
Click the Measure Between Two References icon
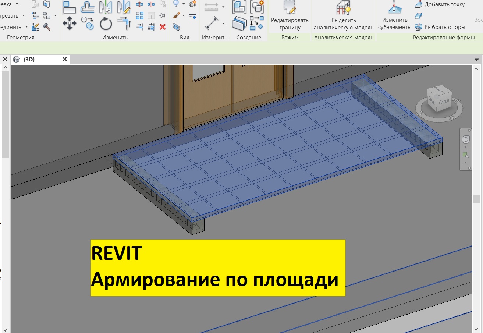[211, 7]
